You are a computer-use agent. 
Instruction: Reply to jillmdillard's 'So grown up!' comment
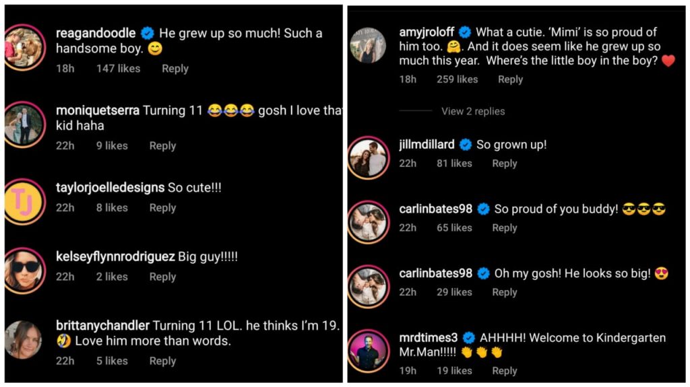click(505, 163)
